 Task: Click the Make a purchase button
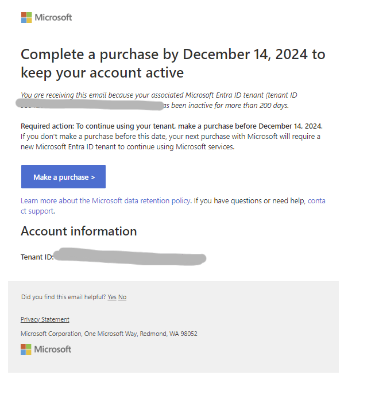63,177
